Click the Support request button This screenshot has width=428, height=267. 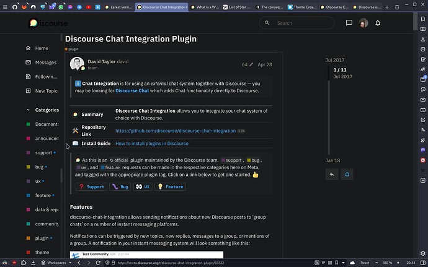(91, 187)
